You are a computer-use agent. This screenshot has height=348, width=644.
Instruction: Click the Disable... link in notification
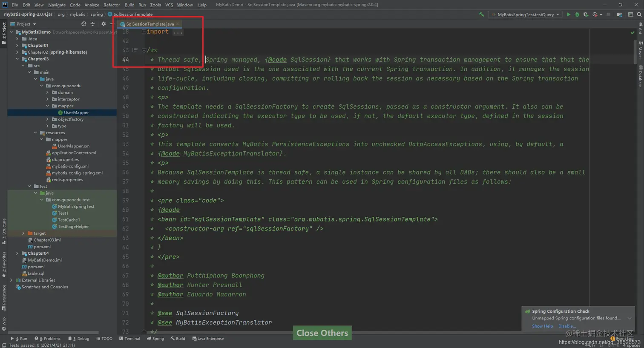[x=567, y=326]
